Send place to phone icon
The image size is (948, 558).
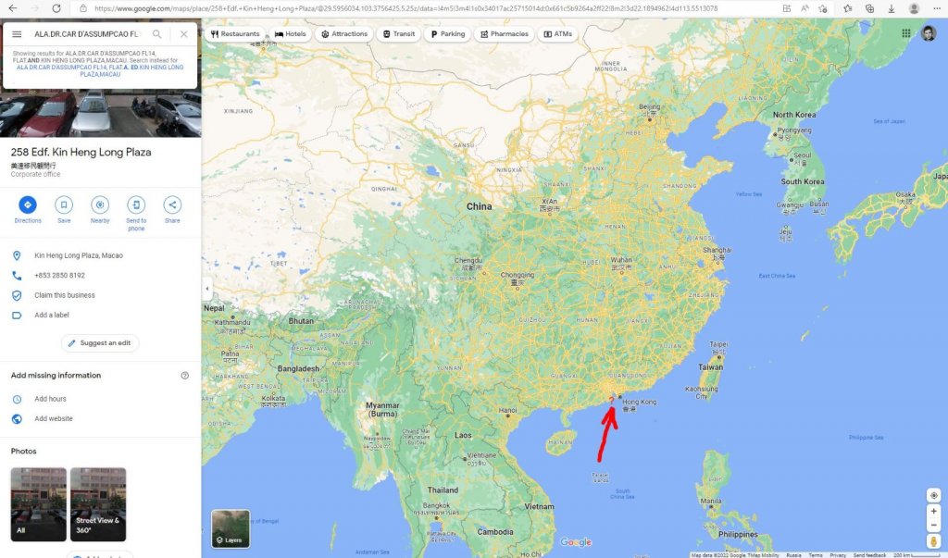(136, 205)
